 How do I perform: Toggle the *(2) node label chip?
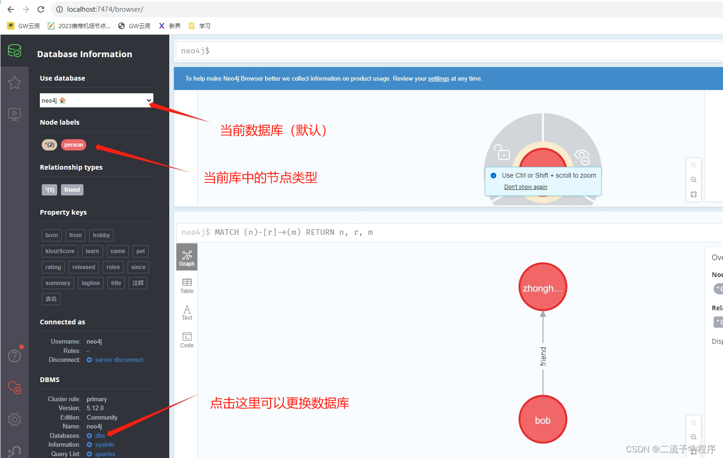pyautogui.click(x=49, y=144)
